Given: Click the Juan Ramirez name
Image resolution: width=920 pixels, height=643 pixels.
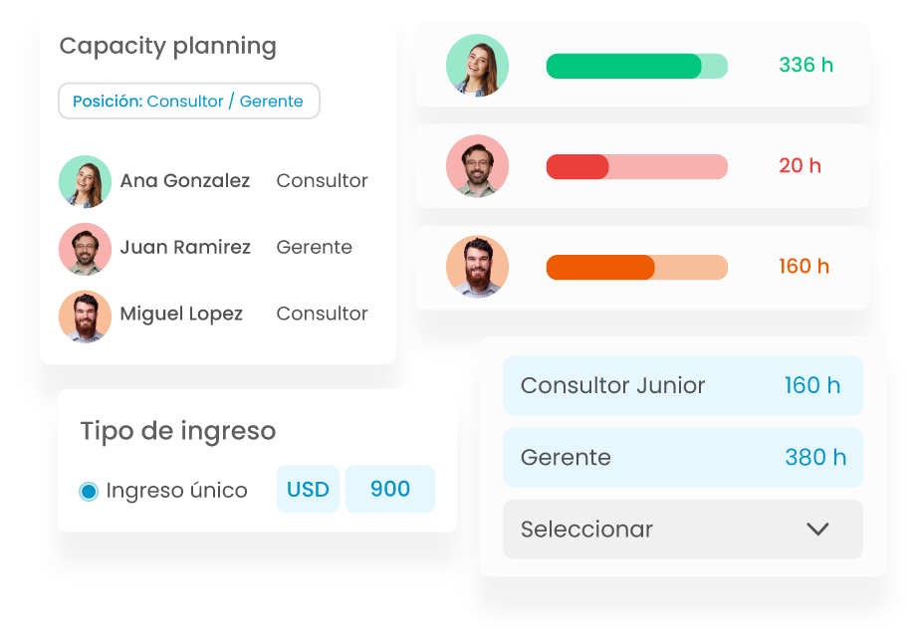Looking at the screenshot, I should pos(185,247).
